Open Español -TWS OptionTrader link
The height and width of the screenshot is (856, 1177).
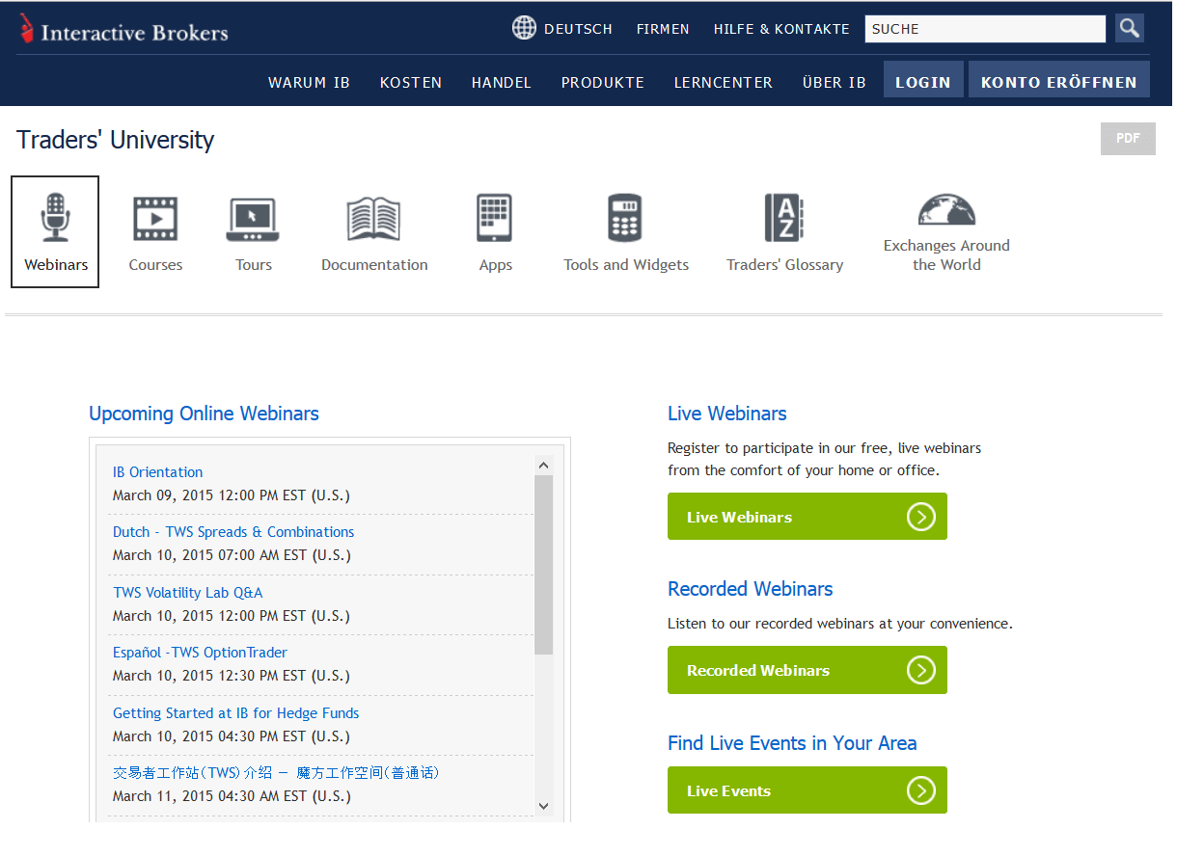[x=200, y=653]
